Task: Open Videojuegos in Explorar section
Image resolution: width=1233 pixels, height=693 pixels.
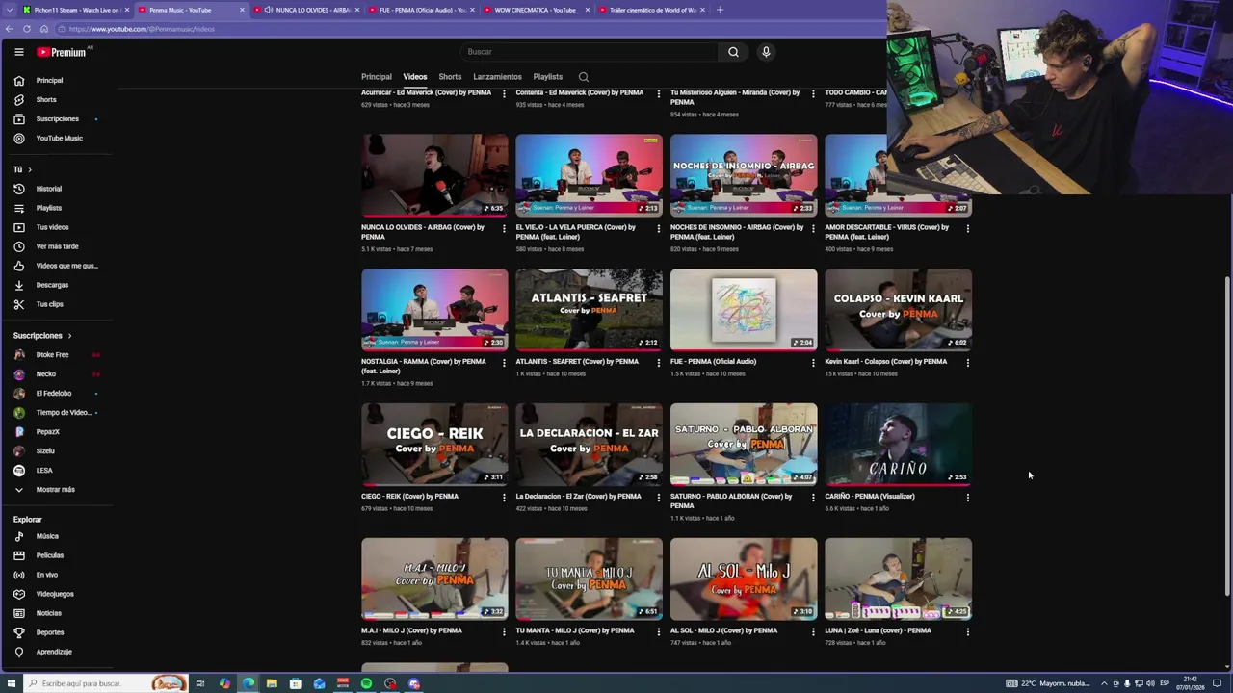Action: tap(56, 594)
